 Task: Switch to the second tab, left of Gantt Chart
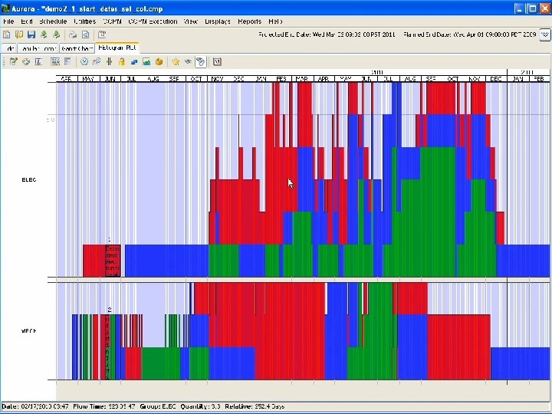(x=38, y=48)
